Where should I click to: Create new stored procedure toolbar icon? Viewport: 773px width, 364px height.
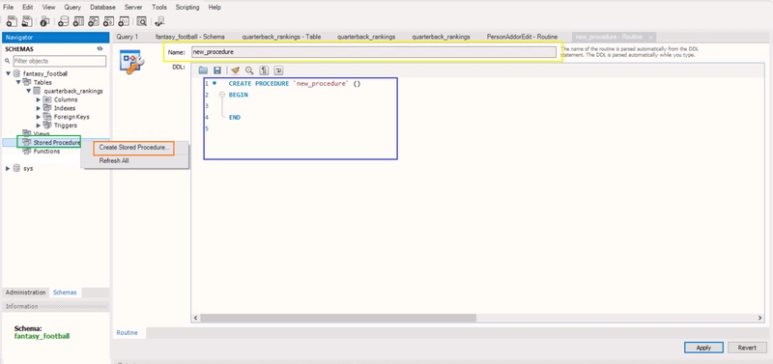click(109, 21)
